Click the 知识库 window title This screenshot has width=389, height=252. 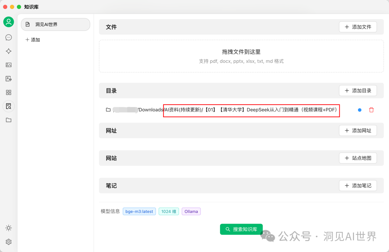tap(31, 7)
